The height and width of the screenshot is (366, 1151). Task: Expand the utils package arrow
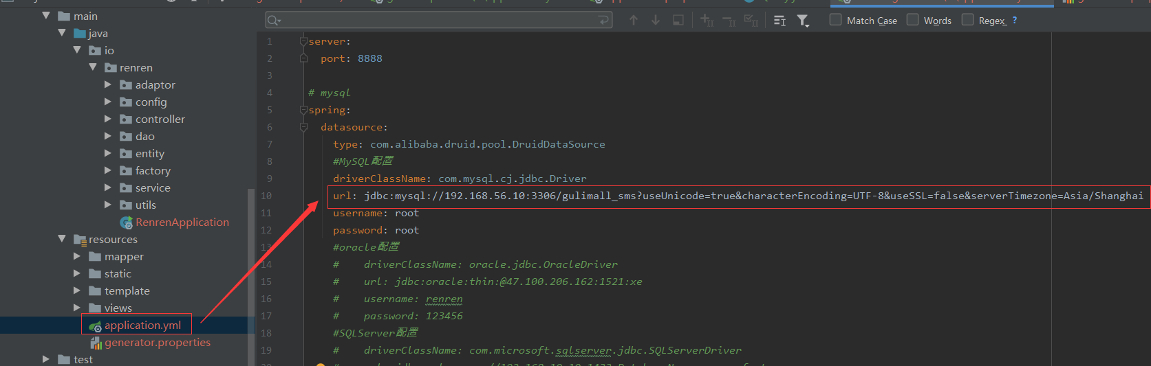point(108,205)
